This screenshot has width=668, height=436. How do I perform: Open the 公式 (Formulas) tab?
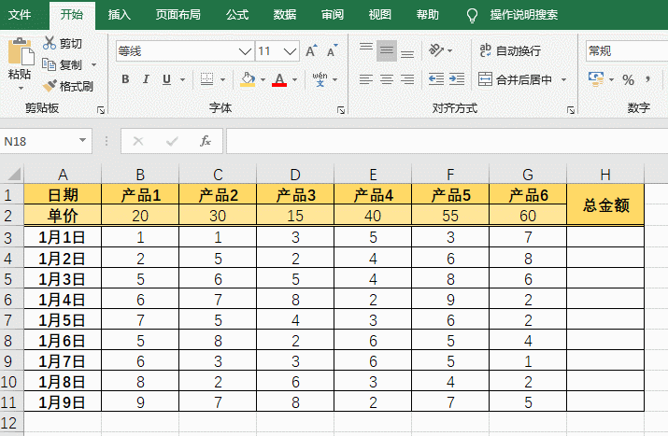[x=237, y=15]
